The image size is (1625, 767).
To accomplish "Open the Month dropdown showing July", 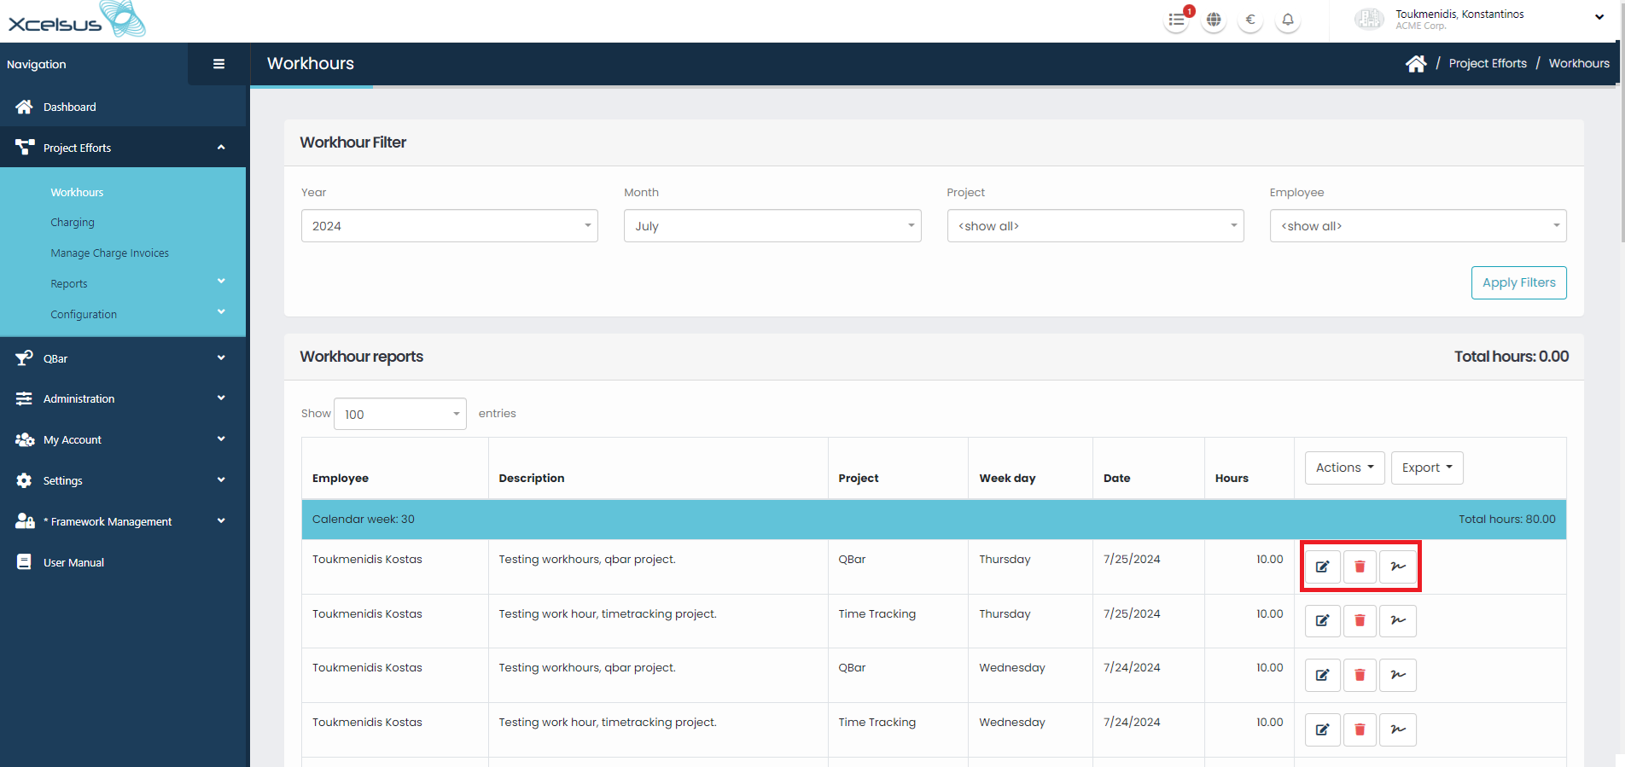I will coord(772,226).
